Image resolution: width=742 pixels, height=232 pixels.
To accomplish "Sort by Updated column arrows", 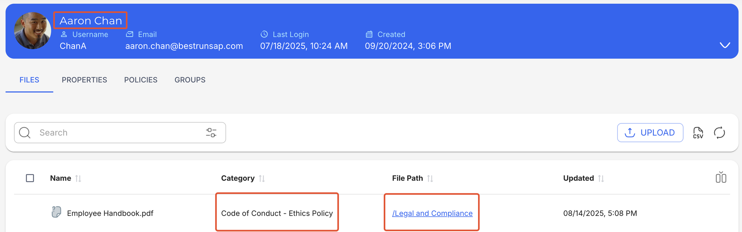I will (601, 178).
